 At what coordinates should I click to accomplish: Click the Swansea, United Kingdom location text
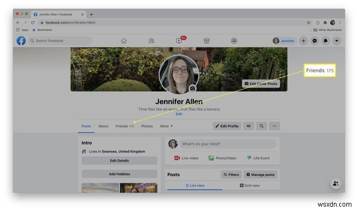pyautogui.click(x=123, y=152)
